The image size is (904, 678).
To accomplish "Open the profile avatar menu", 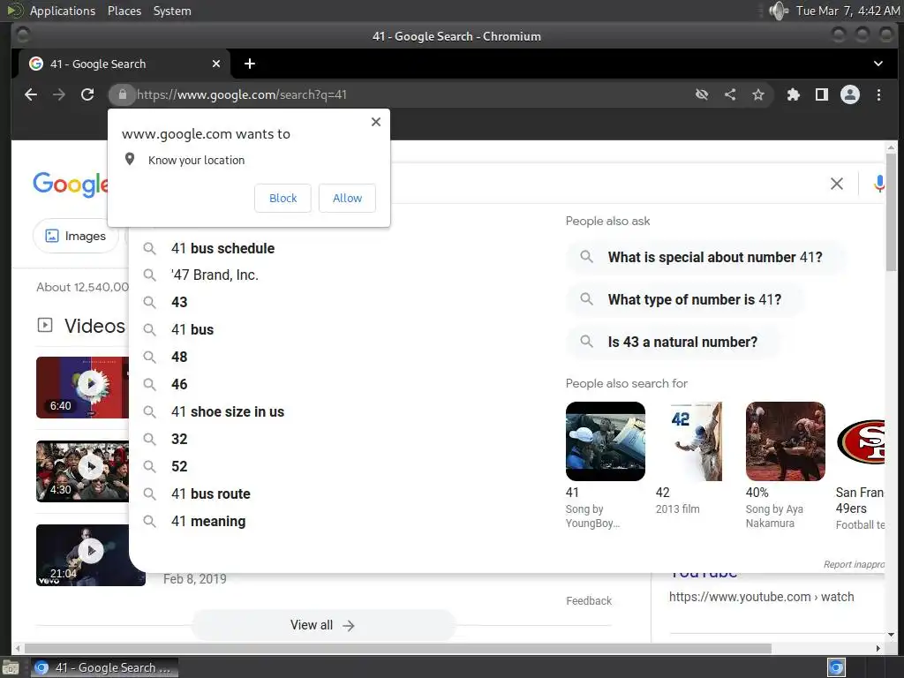I will click(x=850, y=94).
